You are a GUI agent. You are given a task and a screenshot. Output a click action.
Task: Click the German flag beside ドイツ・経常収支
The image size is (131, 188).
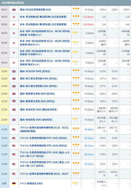(14, 184)
